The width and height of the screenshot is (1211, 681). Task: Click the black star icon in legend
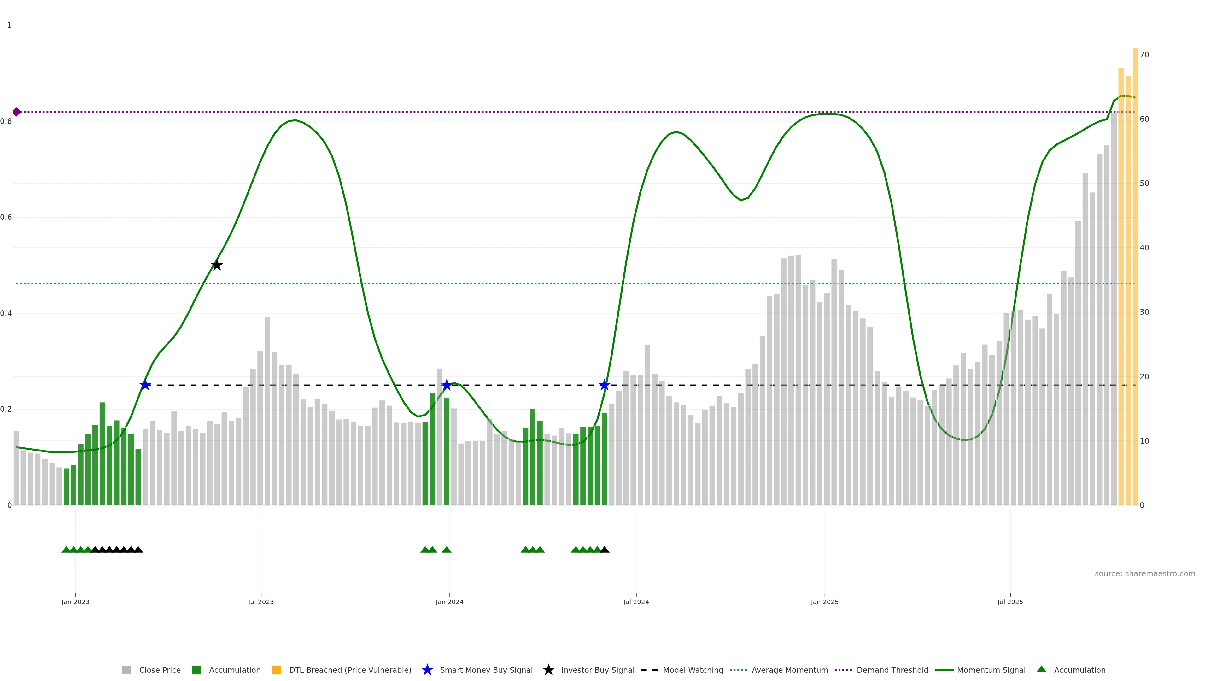coord(548,670)
